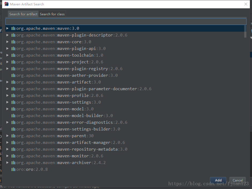Expand the maven-plugin-descriptor:2.0.6 versions

(x=8, y=35)
